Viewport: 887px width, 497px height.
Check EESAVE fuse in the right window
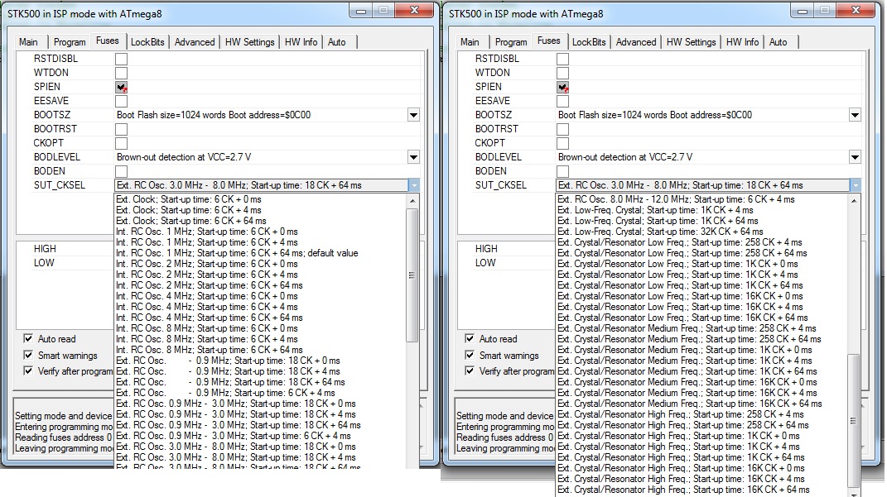click(x=562, y=101)
